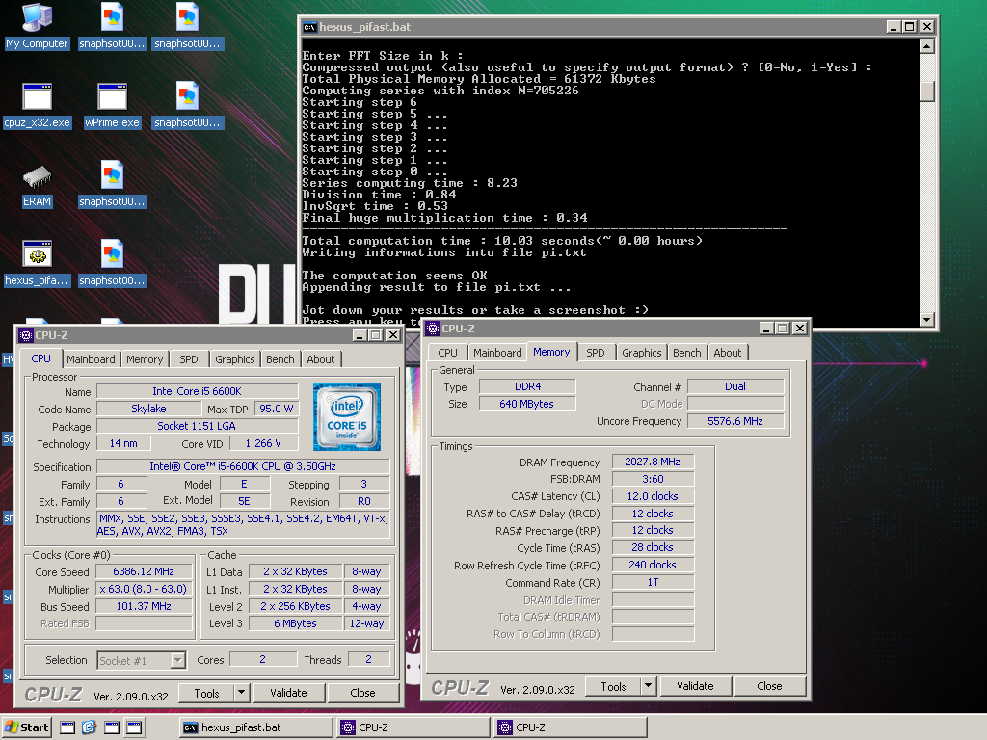Open About tab in left CPU-Z window
Screen dimensions: 987x740
point(320,359)
